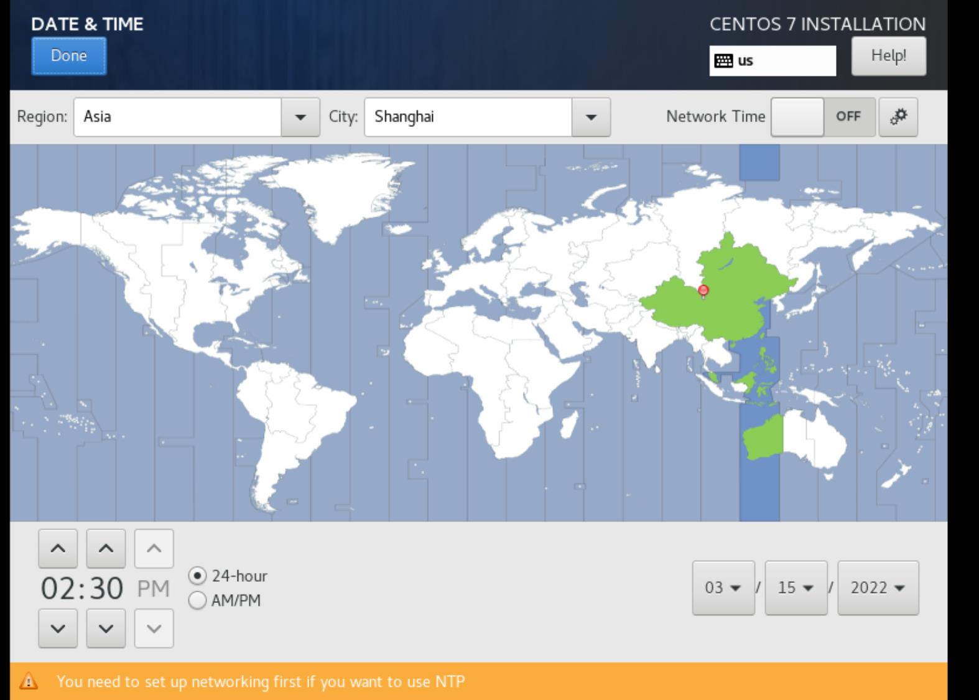Click the DATE & TIME heading
This screenshot has width=979, height=700.
(x=87, y=24)
